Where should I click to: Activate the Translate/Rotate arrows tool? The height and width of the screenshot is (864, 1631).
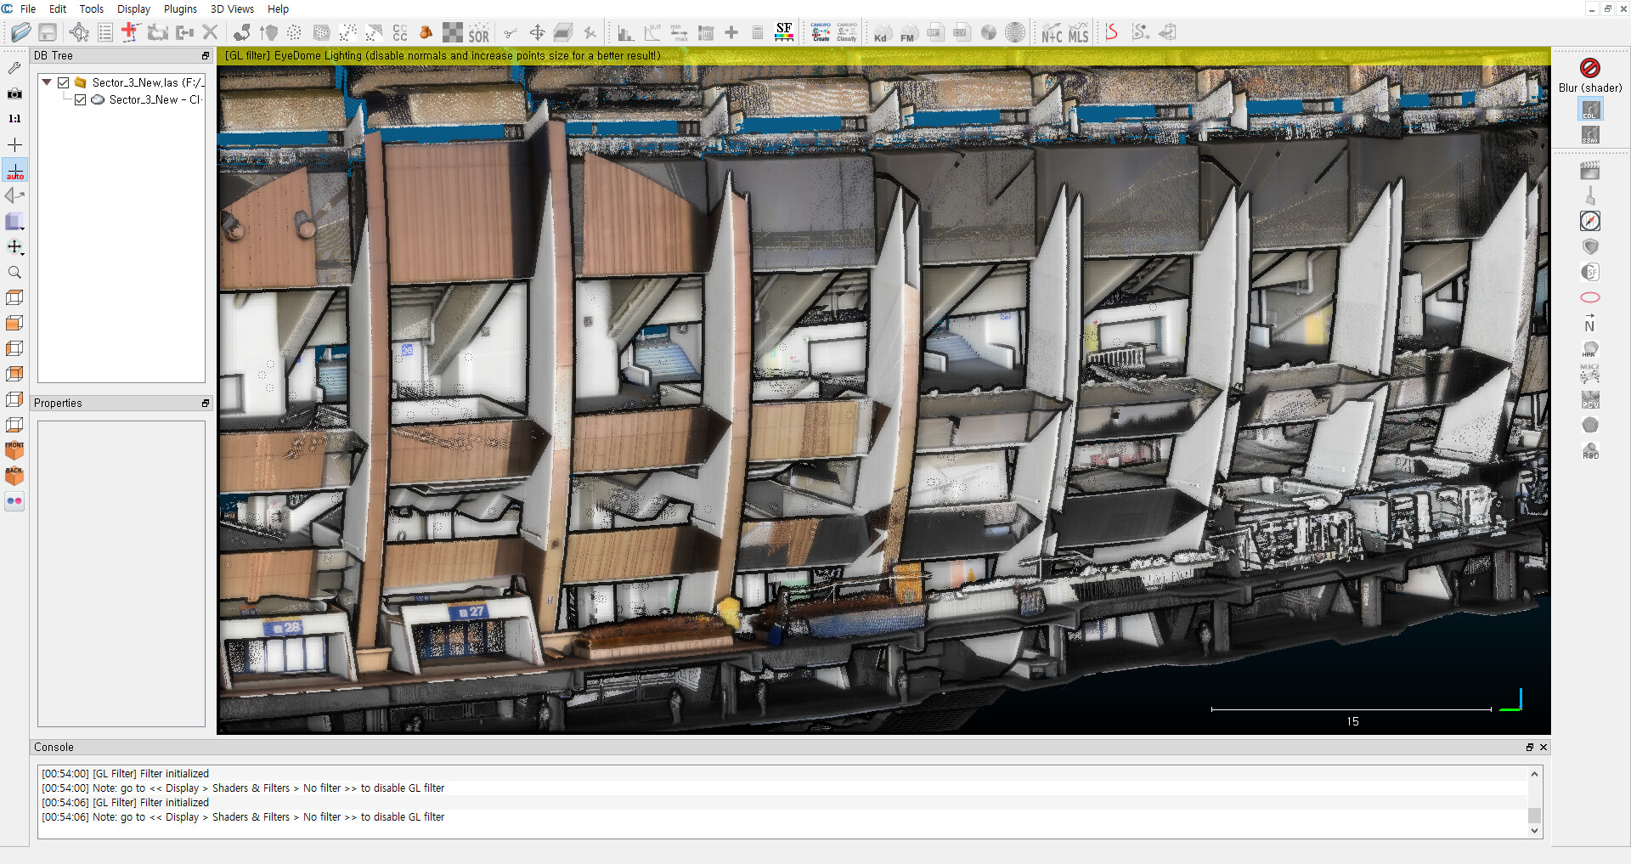tap(537, 32)
